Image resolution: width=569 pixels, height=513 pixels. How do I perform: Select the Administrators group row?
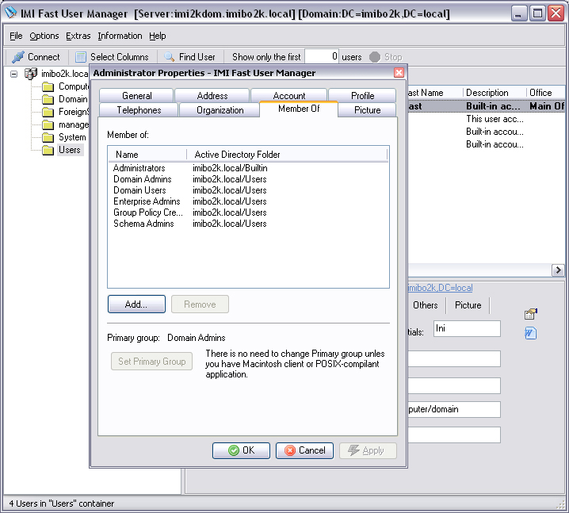tap(248, 168)
